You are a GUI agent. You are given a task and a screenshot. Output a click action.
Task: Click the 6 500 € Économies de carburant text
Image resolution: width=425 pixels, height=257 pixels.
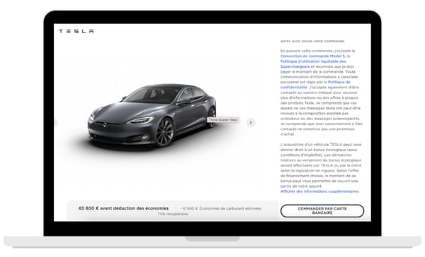coord(221,208)
